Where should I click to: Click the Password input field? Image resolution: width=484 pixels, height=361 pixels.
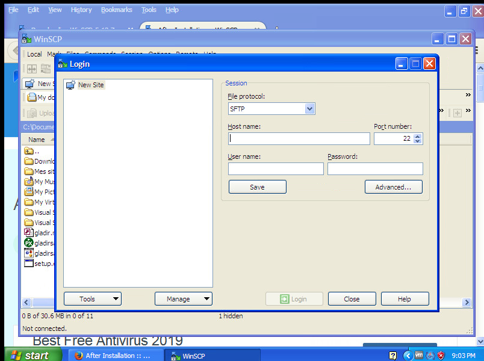point(375,169)
